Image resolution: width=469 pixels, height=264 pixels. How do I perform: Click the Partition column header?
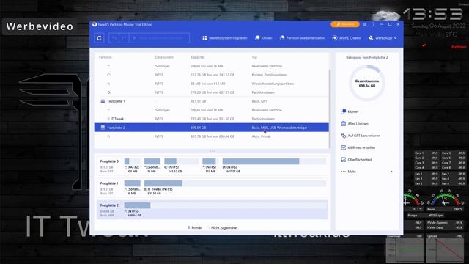[x=106, y=57]
